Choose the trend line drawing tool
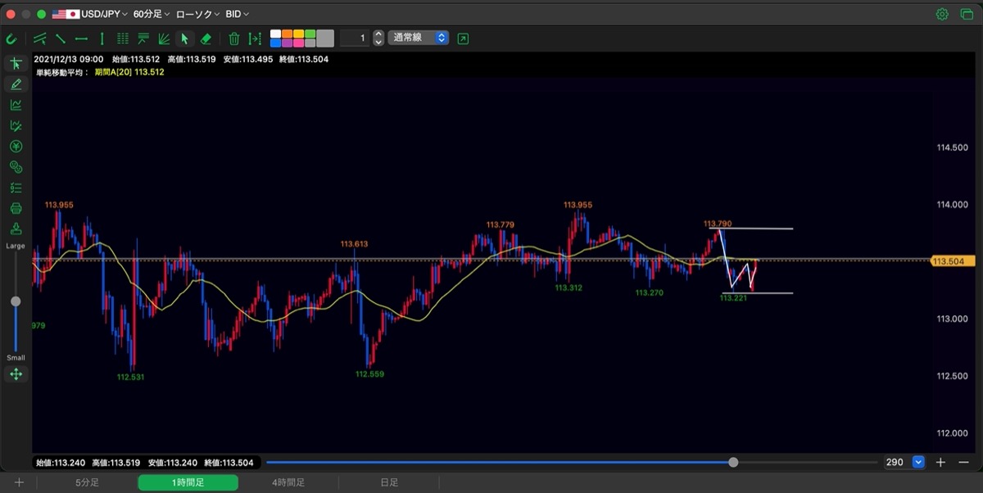 tap(61, 38)
